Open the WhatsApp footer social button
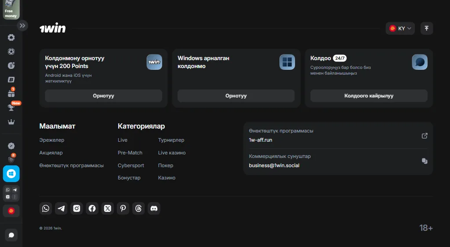450x247 pixels. click(46, 208)
